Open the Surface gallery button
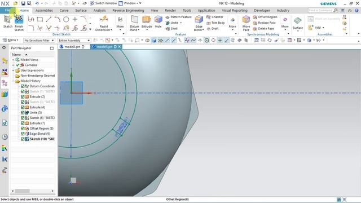 pos(297,23)
